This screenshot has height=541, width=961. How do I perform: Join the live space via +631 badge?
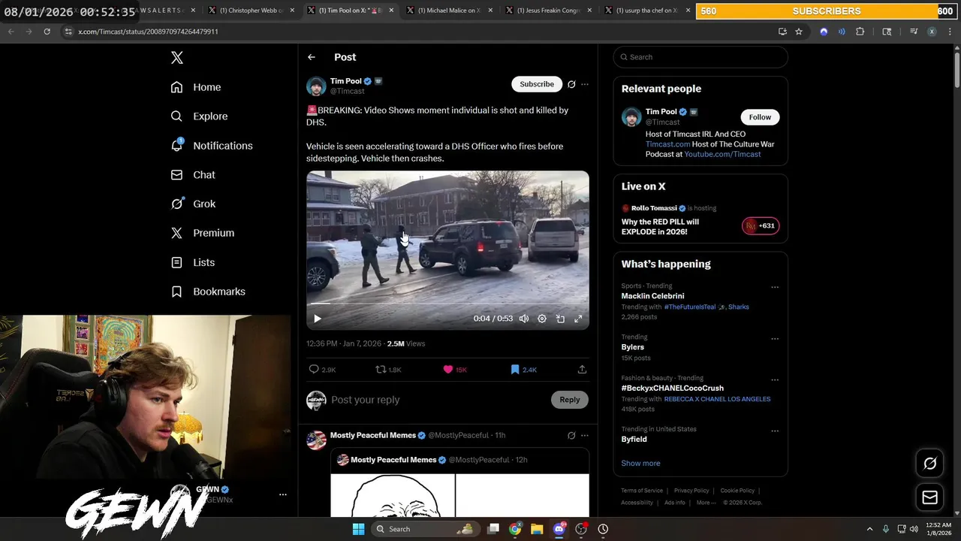click(761, 225)
